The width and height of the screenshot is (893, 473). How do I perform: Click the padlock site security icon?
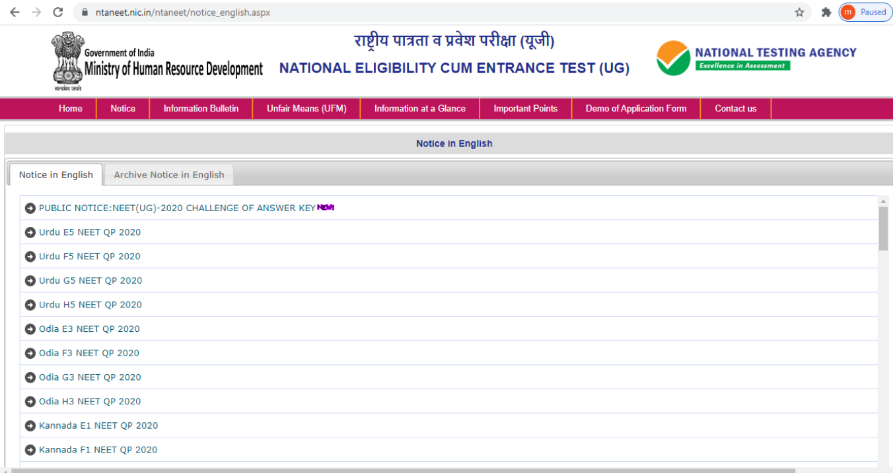coord(84,13)
